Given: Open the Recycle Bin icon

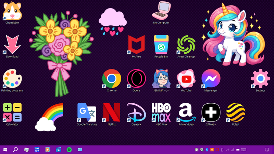Looking at the screenshot, I should (161, 45).
